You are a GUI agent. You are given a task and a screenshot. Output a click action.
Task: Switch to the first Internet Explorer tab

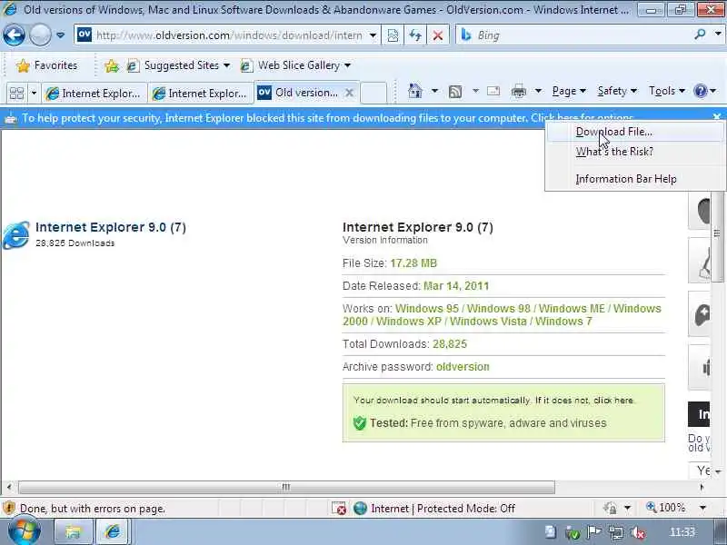coord(95,94)
